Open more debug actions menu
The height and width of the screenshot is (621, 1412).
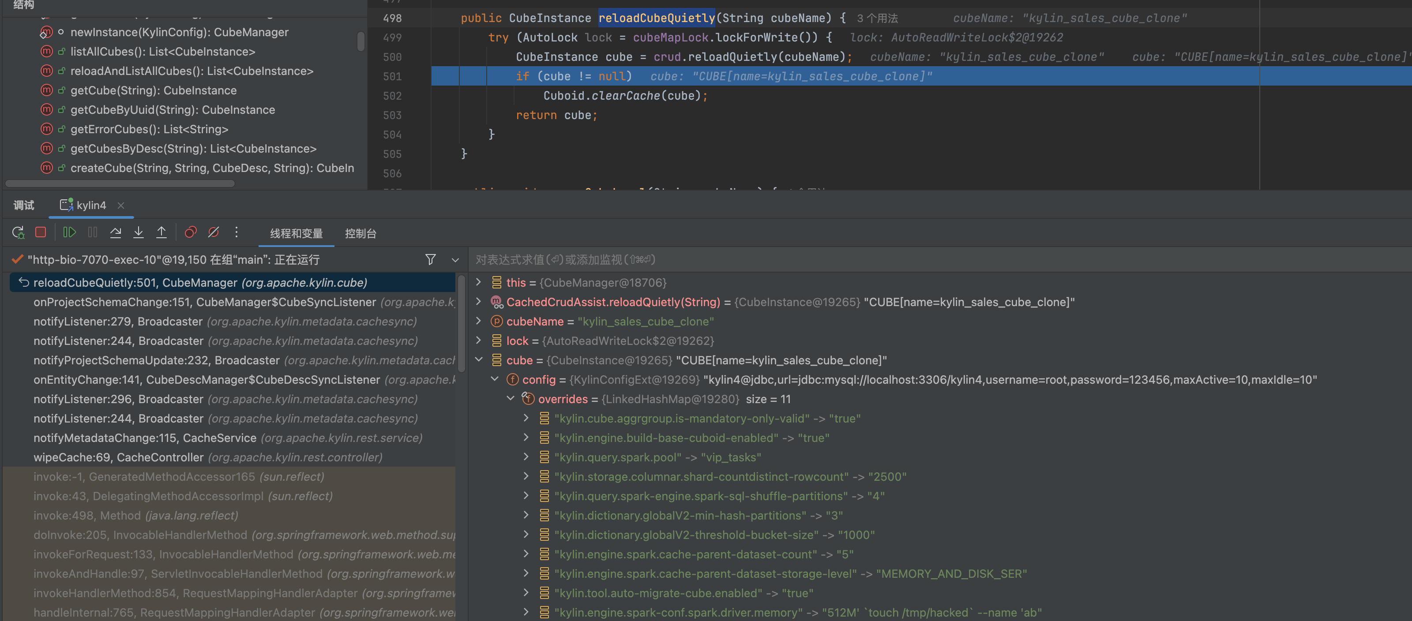coord(236,232)
